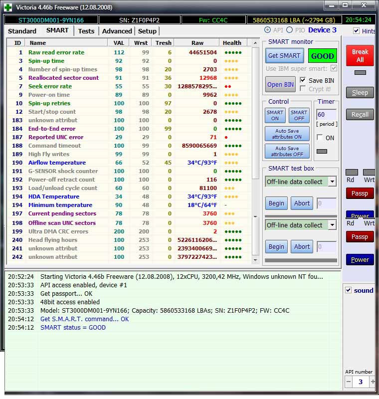This screenshot has height=399, width=379.
Task: Toggle the Save BIN checkbox
Action: pyautogui.click(x=303, y=80)
